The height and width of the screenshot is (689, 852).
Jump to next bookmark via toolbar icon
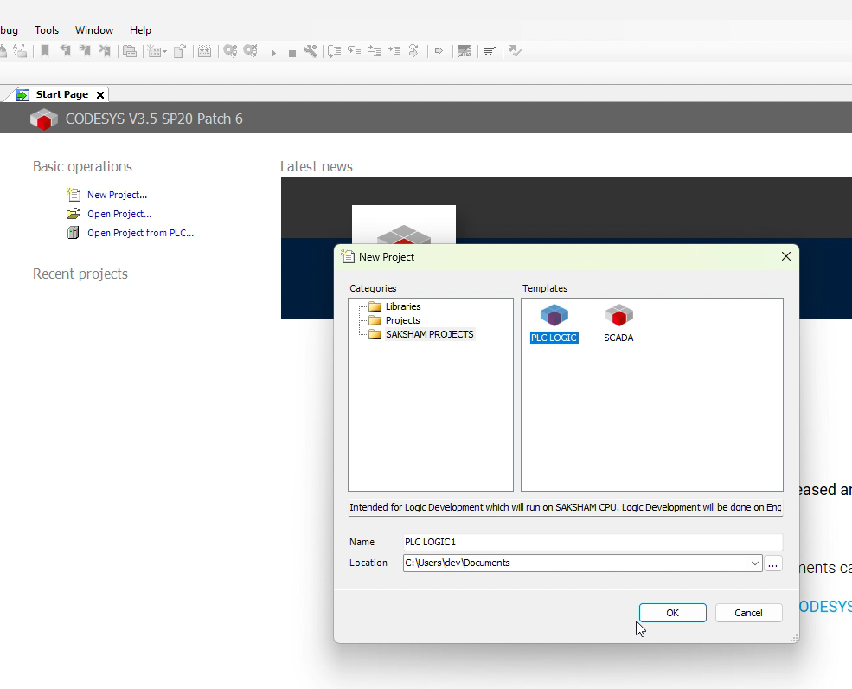tap(85, 51)
